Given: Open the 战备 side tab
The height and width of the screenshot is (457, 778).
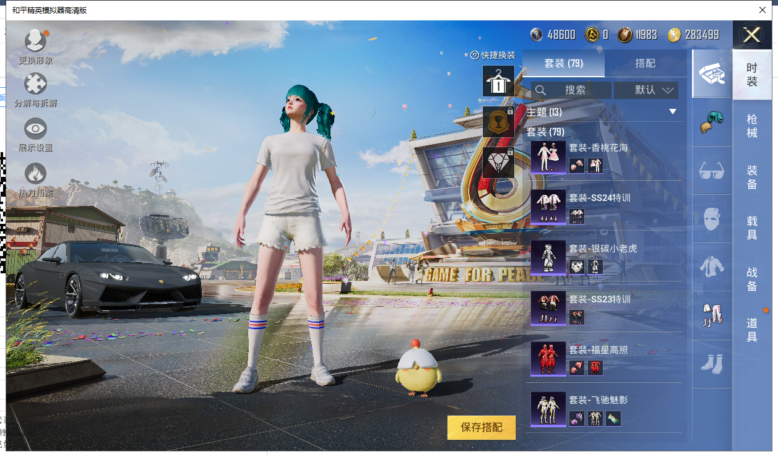Looking at the screenshot, I should click(752, 279).
